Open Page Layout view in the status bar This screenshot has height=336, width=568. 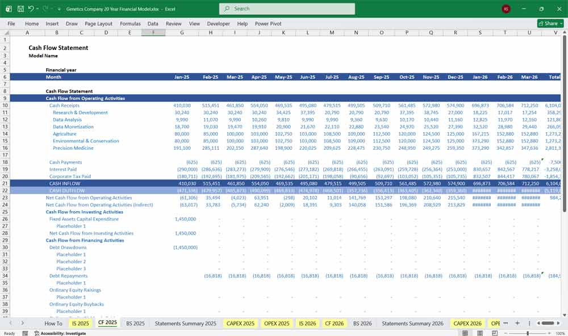(479, 333)
